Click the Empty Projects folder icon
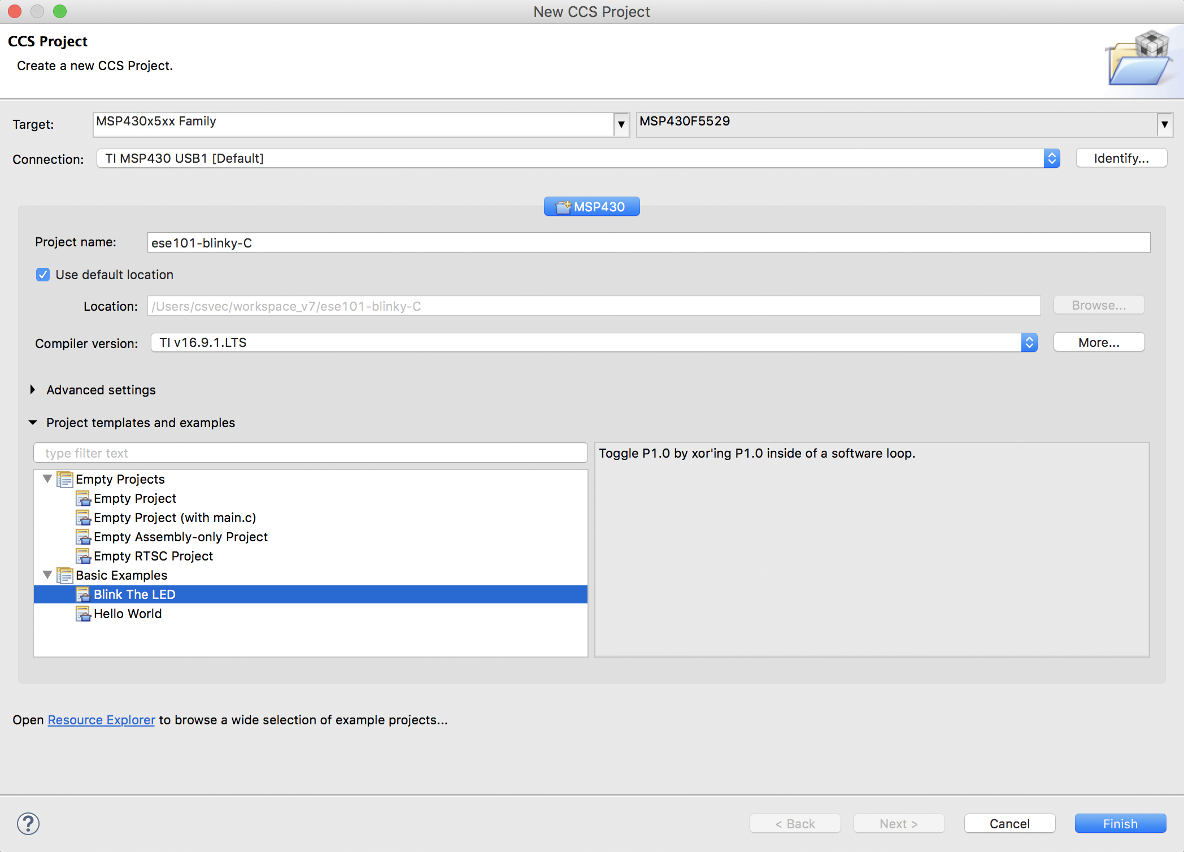Viewport: 1184px width, 852px height. tap(65, 480)
